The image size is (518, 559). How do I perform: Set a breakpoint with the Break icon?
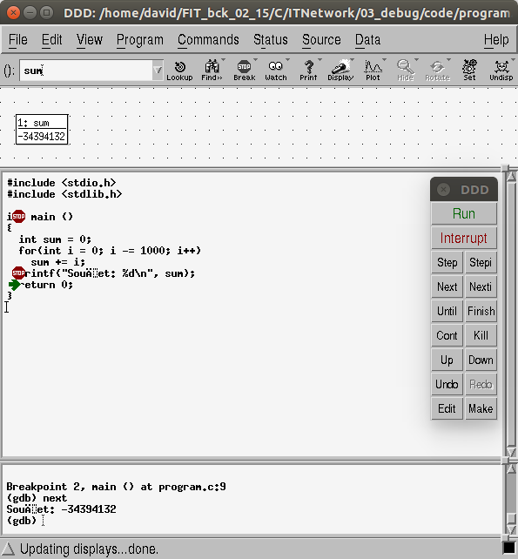click(x=245, y=71)
